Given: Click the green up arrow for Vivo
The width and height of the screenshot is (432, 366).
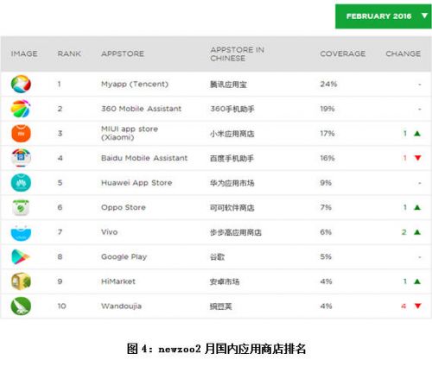Looking at the screenshot, I should pyautogui.click(x=417, y=232).
